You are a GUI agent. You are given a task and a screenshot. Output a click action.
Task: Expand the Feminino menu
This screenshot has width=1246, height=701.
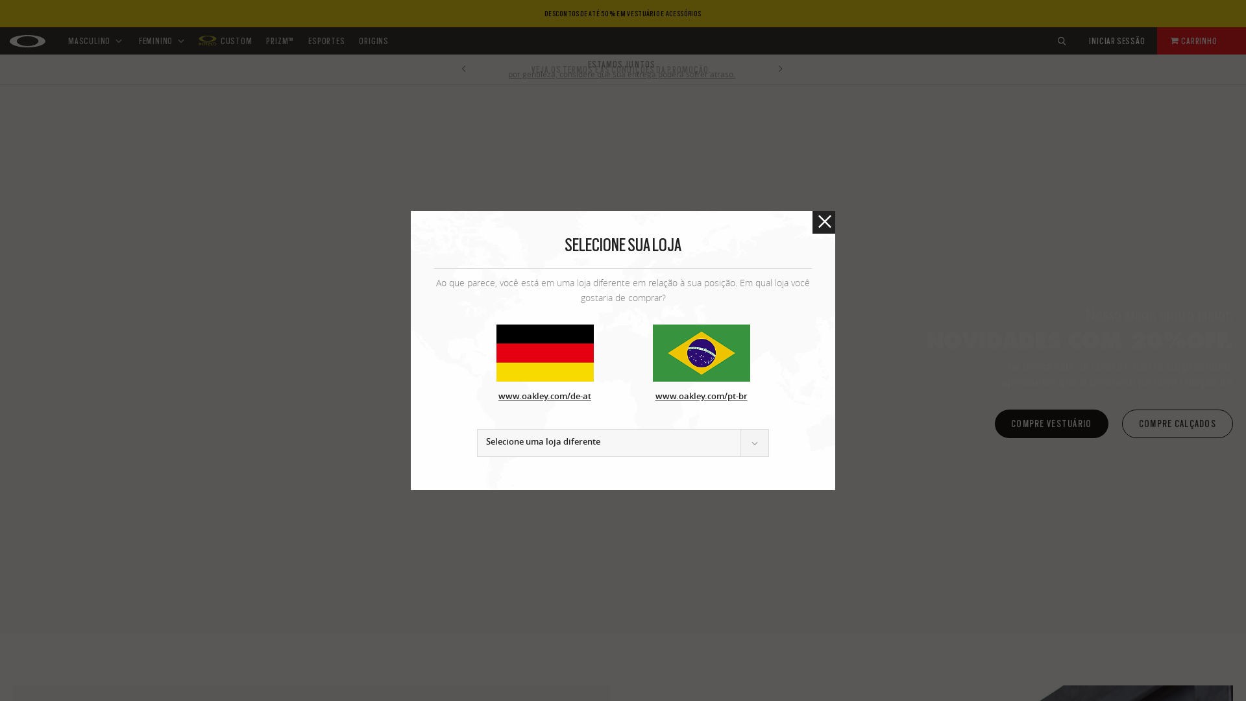point(162,41)
